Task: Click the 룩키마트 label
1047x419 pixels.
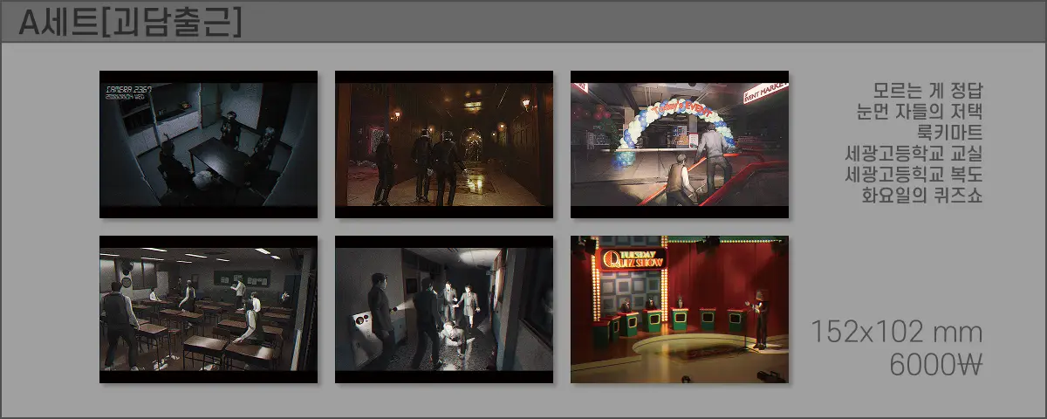Action: coord(949,133)
